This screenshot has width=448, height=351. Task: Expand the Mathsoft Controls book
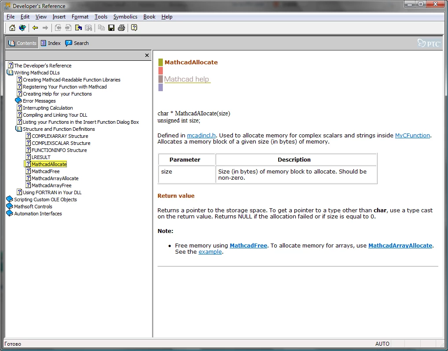coord(10,207)
